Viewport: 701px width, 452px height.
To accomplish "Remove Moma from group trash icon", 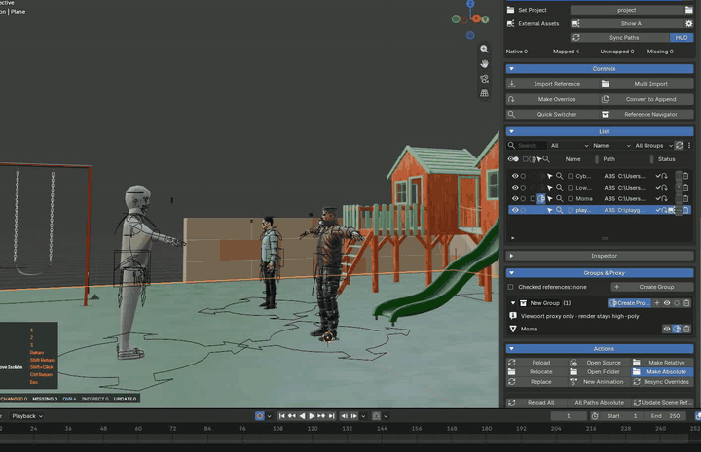I will pos(686,329).
